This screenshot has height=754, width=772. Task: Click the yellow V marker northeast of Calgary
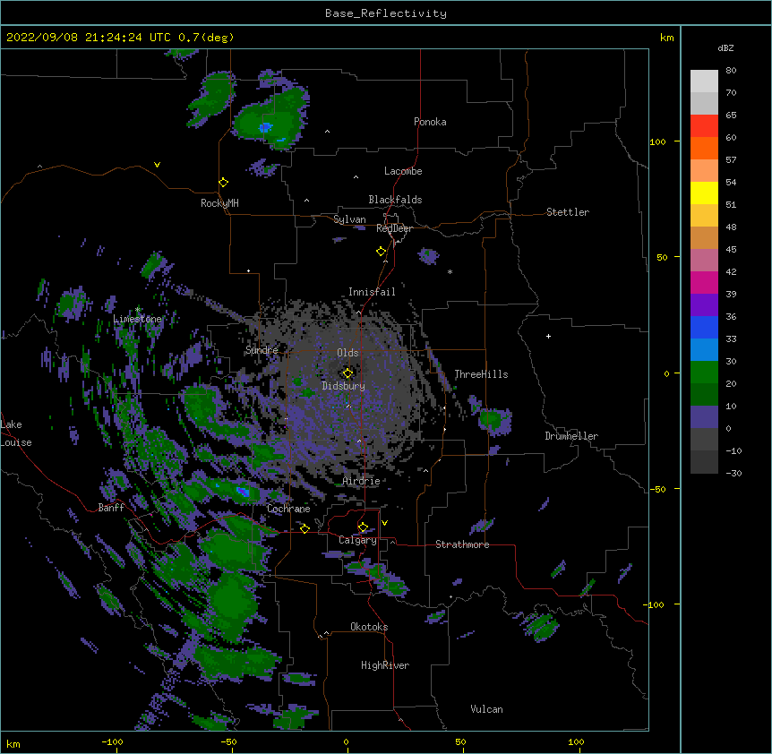click(x=384, y=523)
